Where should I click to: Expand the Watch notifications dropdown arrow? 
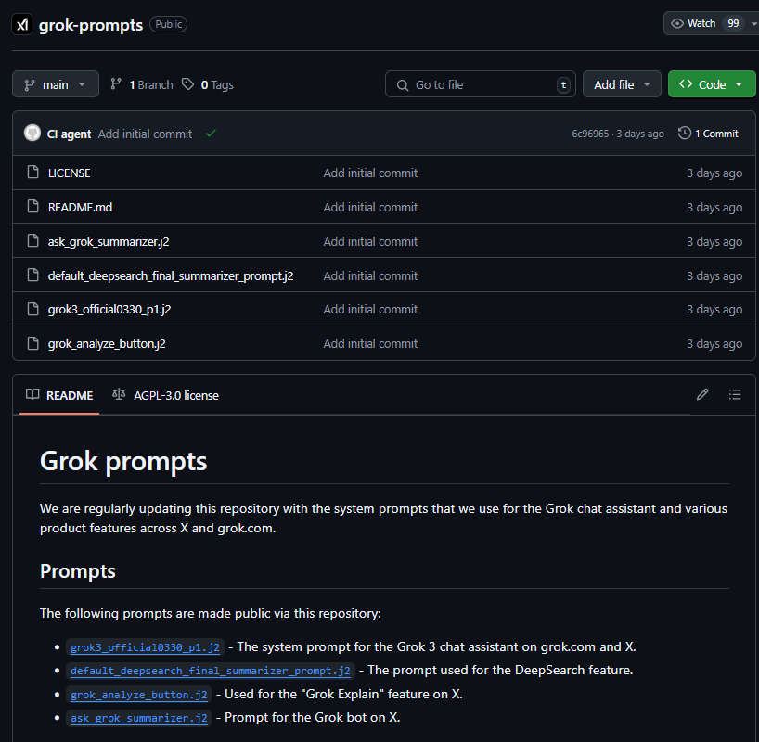pos(753,23)
